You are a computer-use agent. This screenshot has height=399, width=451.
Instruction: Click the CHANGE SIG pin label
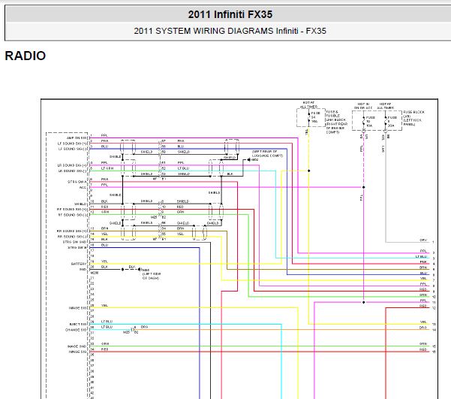pos(76,330)
